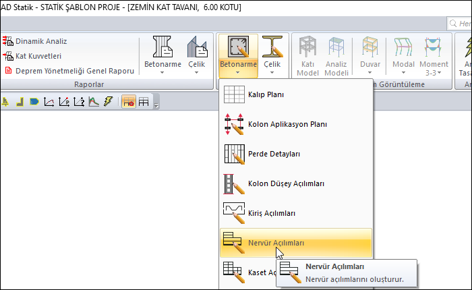472x290 pixels.
Task: Toggle the highlighted red-dot grid toolbar button
Action: (x=127, y=102)
